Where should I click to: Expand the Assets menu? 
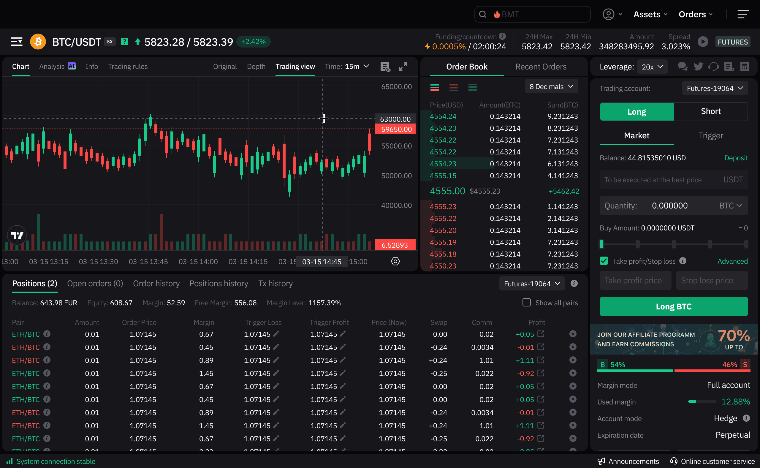650,14
